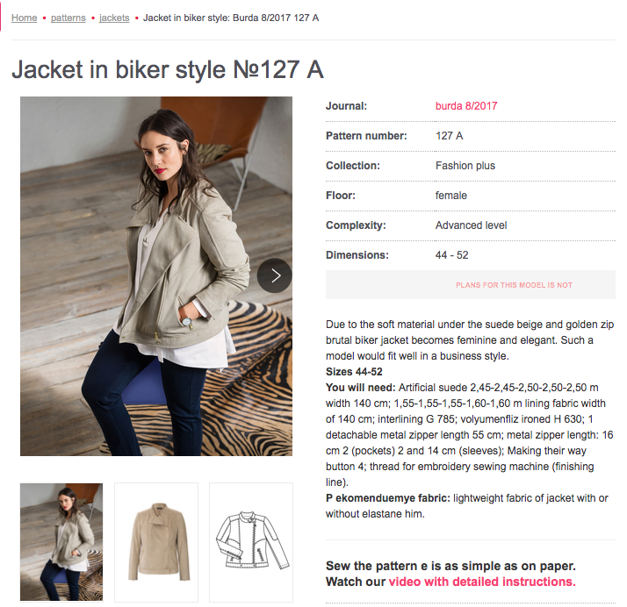627x607 pixels.
Task: Open the video with detailed instructions link
Action: tap(482, 582)
